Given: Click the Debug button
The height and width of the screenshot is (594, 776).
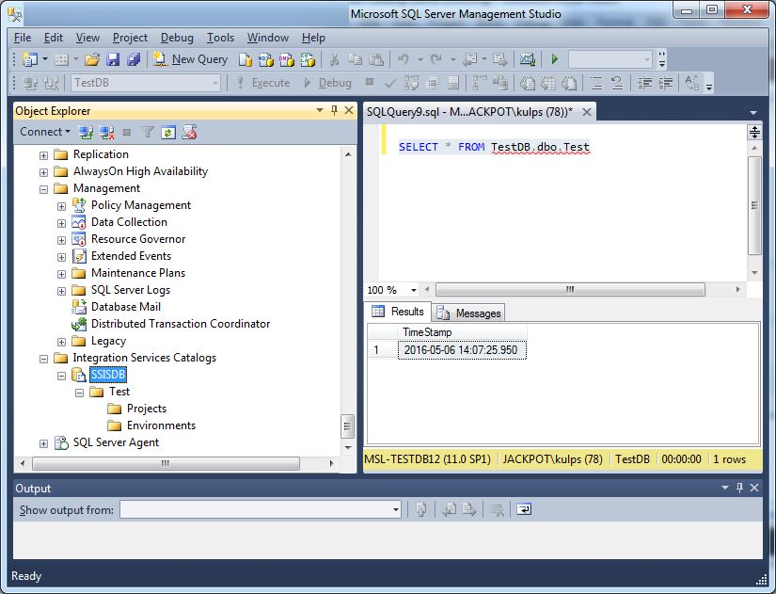Looking at the screenshot, I should point(327,83).
